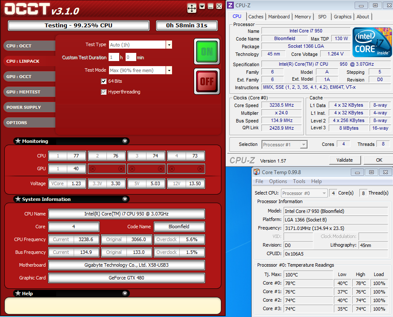Switch to CPU-Z Graphics tab
Screen dimensions: 393x317
(342, 17)
